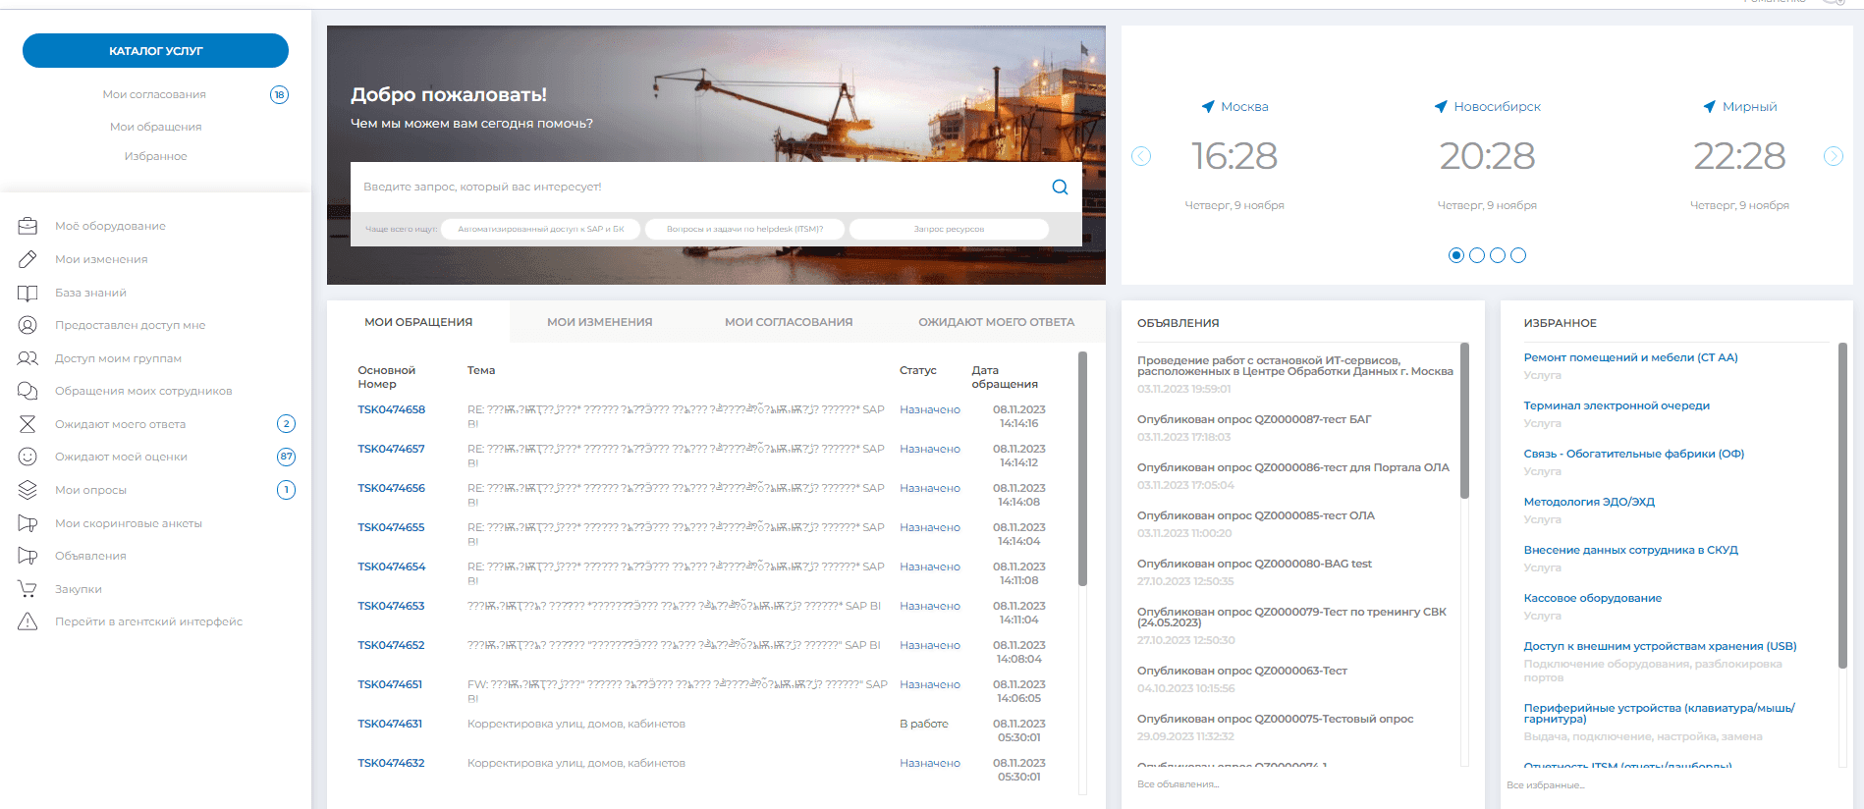Image resolution: width=1864 pixels, height=809 pixels.
Task: Click the pencil icon for Мои изменения
Action: [x=27, y=259]
